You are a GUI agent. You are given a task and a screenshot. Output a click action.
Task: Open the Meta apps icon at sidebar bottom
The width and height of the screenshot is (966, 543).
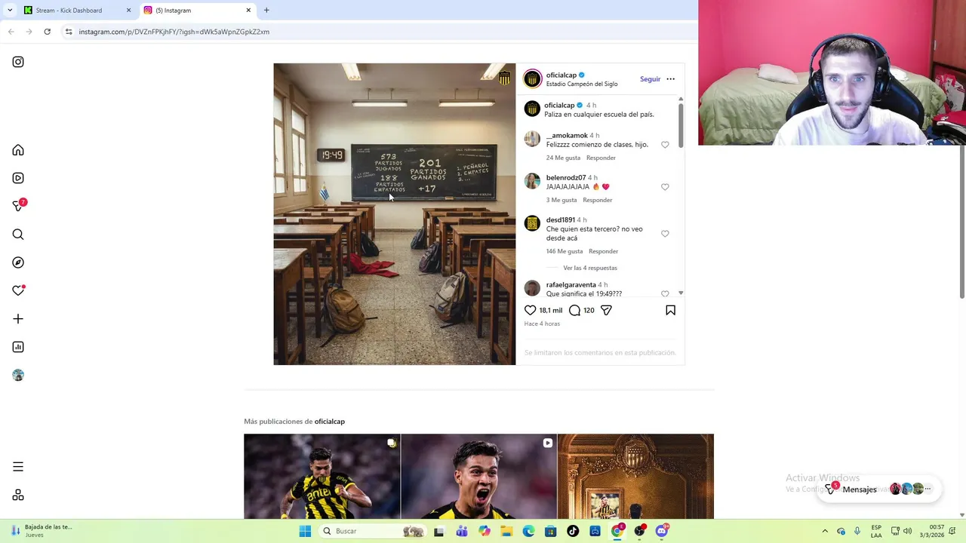coord(18,495)
